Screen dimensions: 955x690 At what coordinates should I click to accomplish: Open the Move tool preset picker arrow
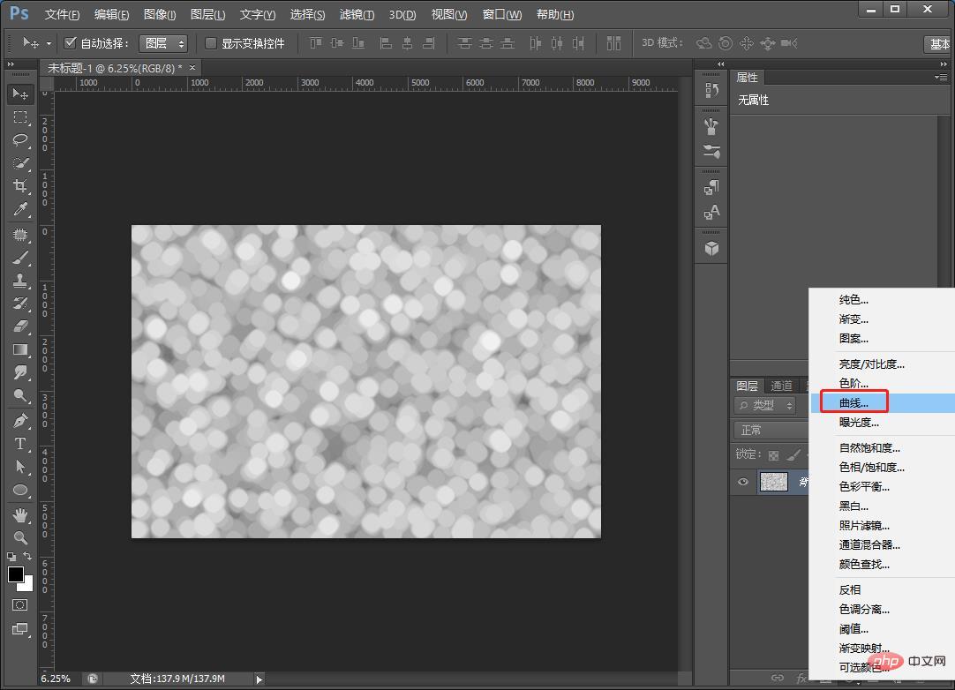pyautogui.click(x=49, y=43)
